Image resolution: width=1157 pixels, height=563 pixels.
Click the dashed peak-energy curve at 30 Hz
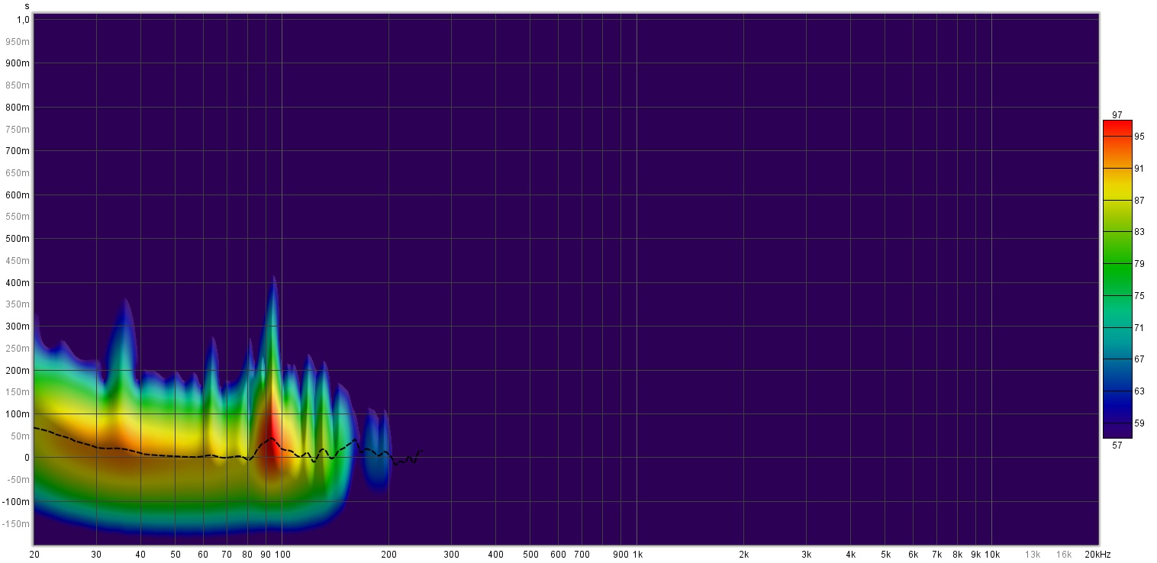click(97, 448)
